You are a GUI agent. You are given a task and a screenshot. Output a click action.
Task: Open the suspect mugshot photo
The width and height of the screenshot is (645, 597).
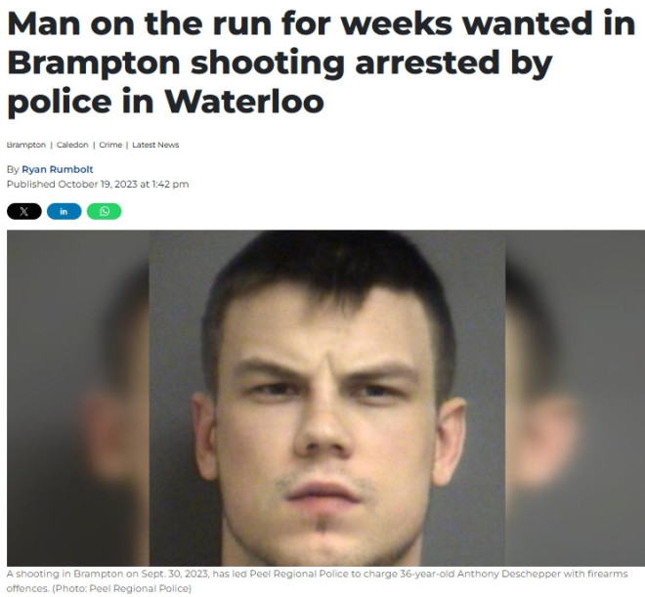point(327,398)
